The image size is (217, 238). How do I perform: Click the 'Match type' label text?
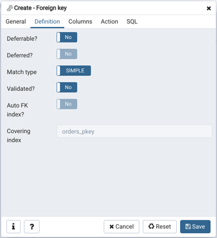tap(22, 72)
